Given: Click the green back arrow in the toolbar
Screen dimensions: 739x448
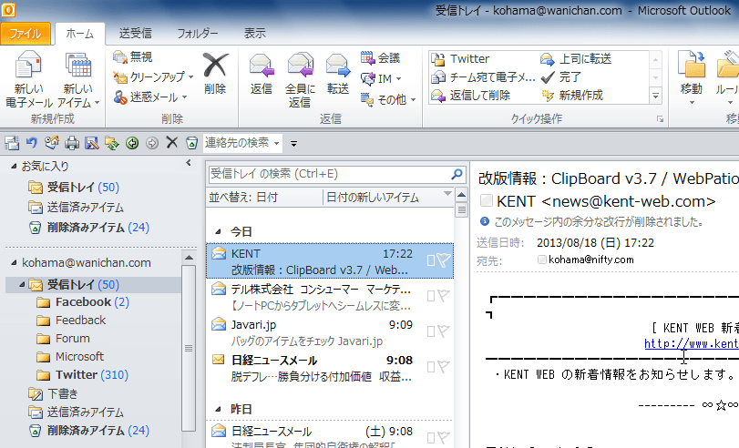Looking at the screenshot, I should click(132, 143).
